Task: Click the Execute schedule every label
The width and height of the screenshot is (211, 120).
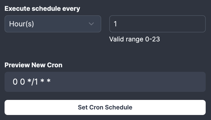Action: coord(42,9)
